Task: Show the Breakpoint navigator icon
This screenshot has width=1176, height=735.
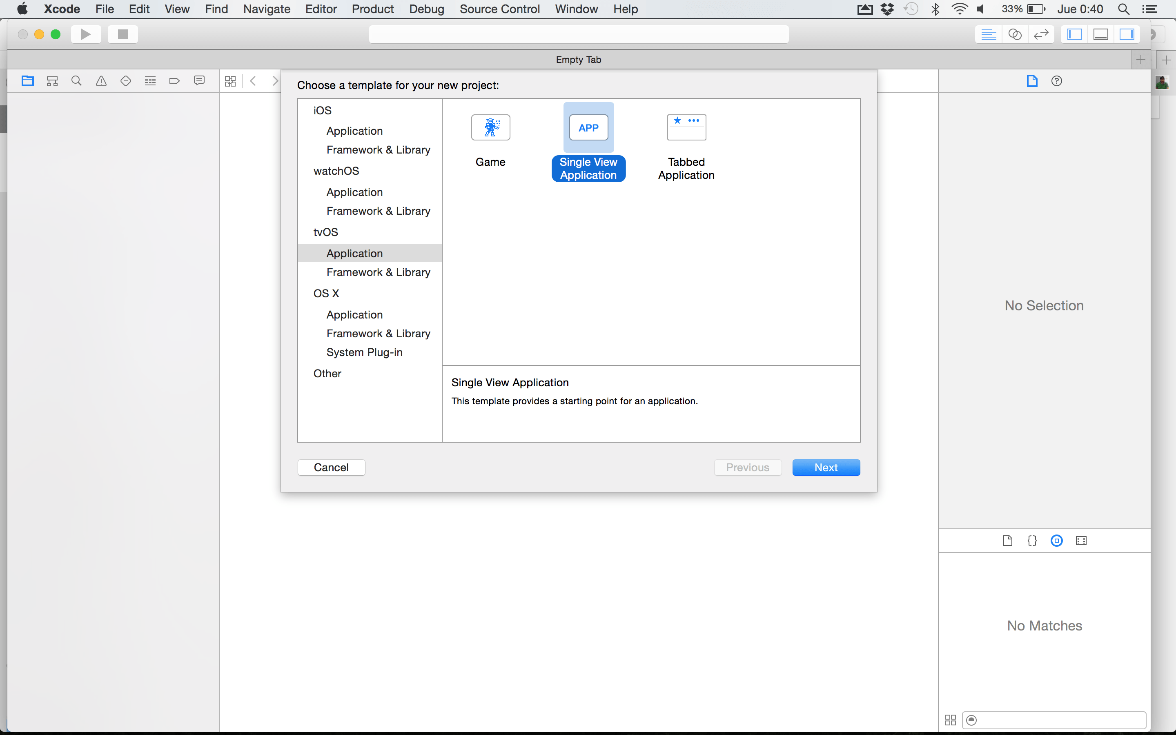Action: point(174,81)
